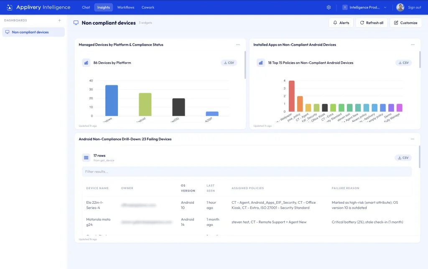
Task: Click the Installed Apps on Non-Compliant widget title
Action: pyautogui.click(x=295, y=44)
